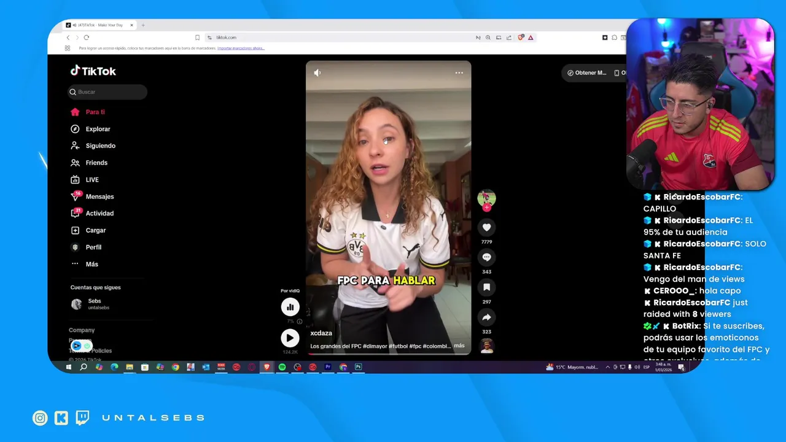Open the apps grid icon in bookmarks bar
The image size is (786, 442).
point(68,48)
